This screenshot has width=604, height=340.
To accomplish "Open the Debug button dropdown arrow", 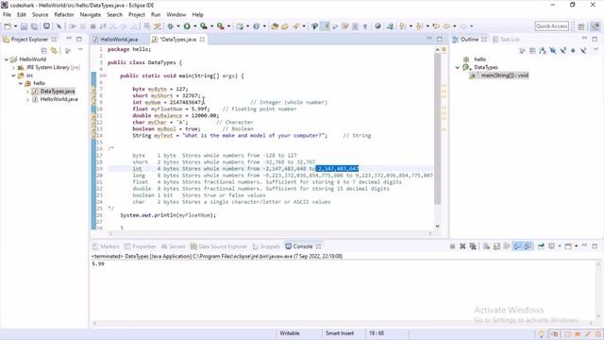I will 177,26.
